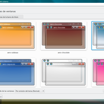
Task: Click the 'es de ventanas' heading
Action: pos(8,11)
